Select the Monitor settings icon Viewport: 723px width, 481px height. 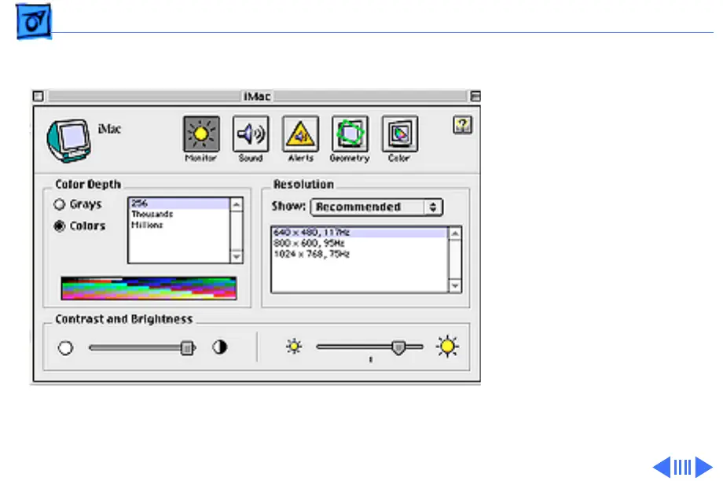pos(201,134)
